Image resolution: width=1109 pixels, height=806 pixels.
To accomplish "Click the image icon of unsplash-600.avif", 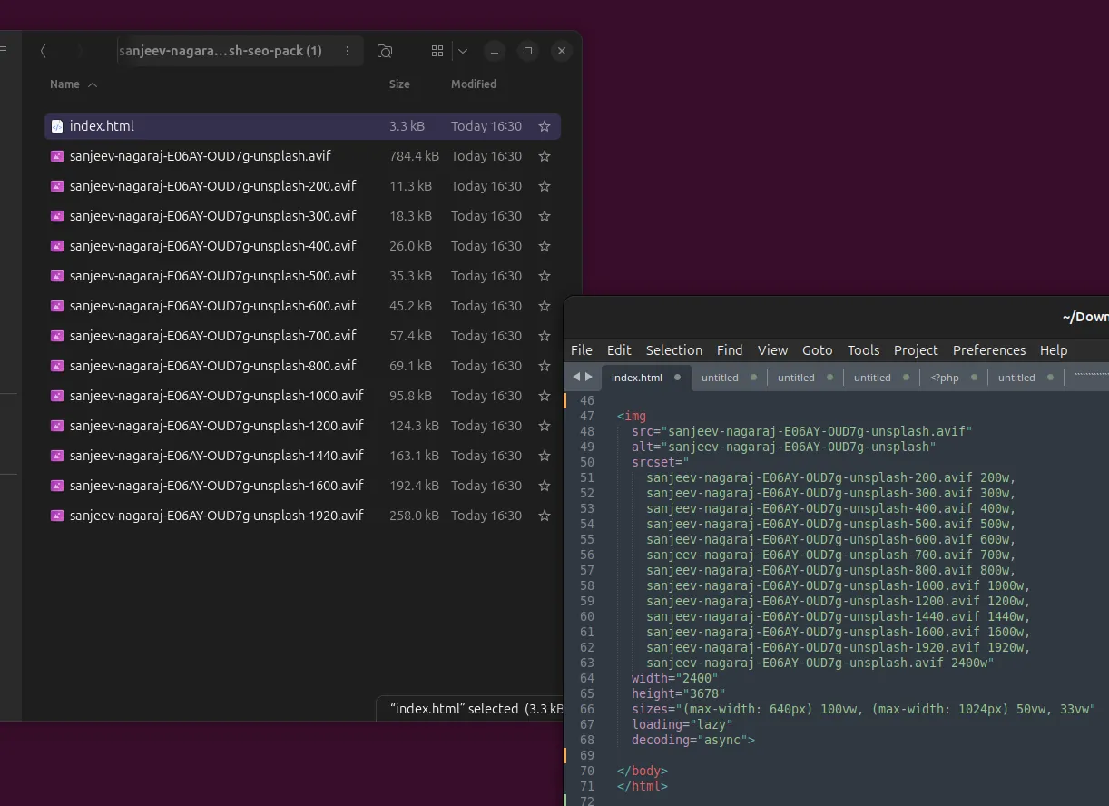I will coord(57,306).
